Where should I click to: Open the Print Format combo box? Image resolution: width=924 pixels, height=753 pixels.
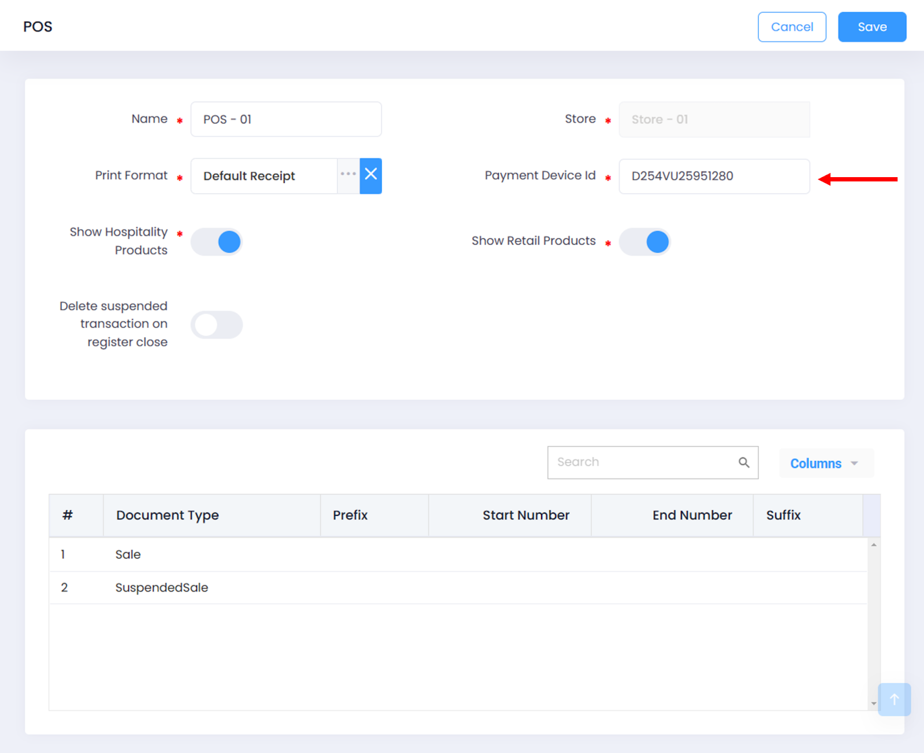264,176
